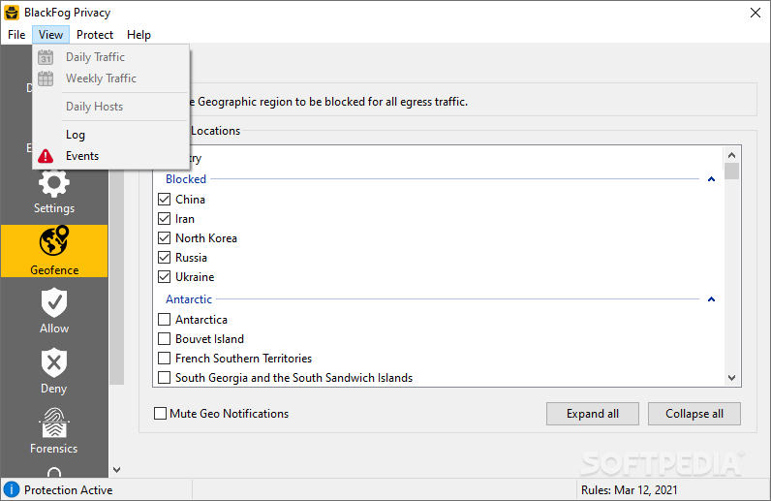The image size is (771, 501).
Task: Close the BlackFog Privacy window
Action: click(756, 13)
